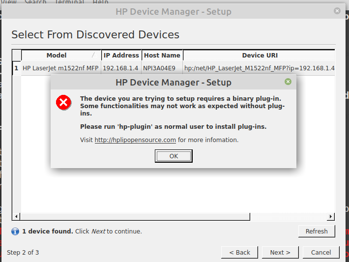This screenshot has width=349, height=262.
Task: Click the table's scroll-right arrow
Action: 331,216
